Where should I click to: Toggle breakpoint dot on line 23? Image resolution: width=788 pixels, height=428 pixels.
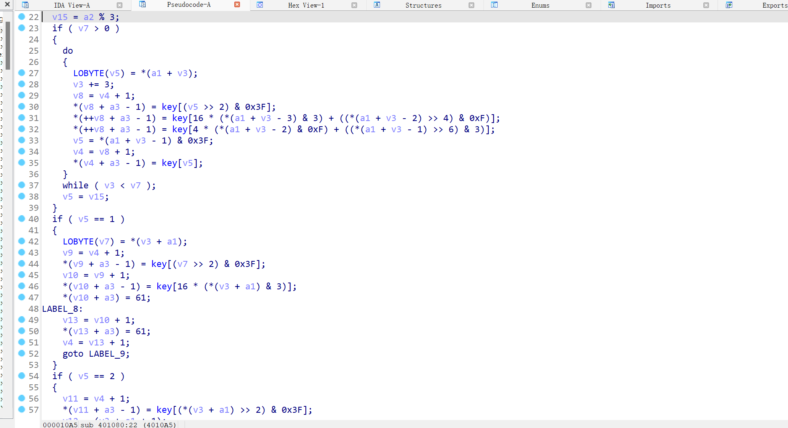point(22,28)
